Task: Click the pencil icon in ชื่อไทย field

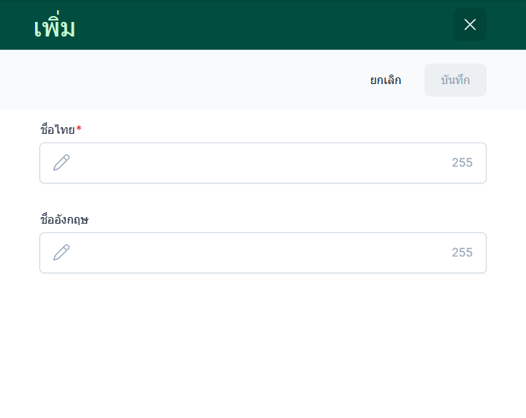Action: (61, 163)
